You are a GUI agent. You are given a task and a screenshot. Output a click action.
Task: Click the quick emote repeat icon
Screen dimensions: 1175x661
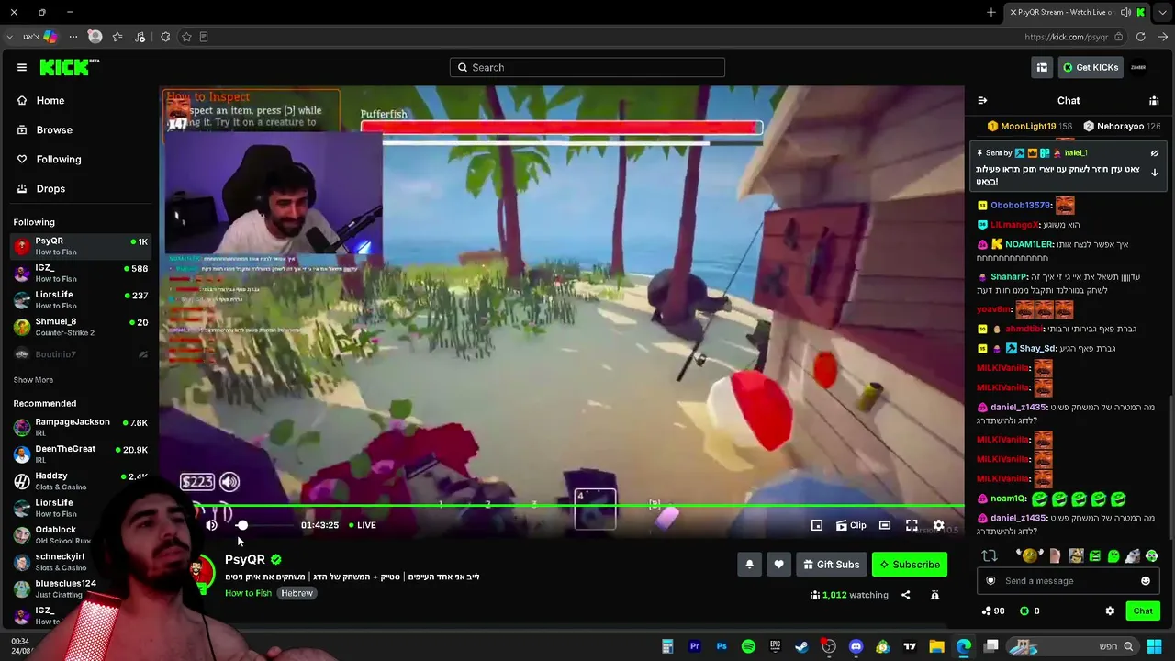(x=990, y=555)
